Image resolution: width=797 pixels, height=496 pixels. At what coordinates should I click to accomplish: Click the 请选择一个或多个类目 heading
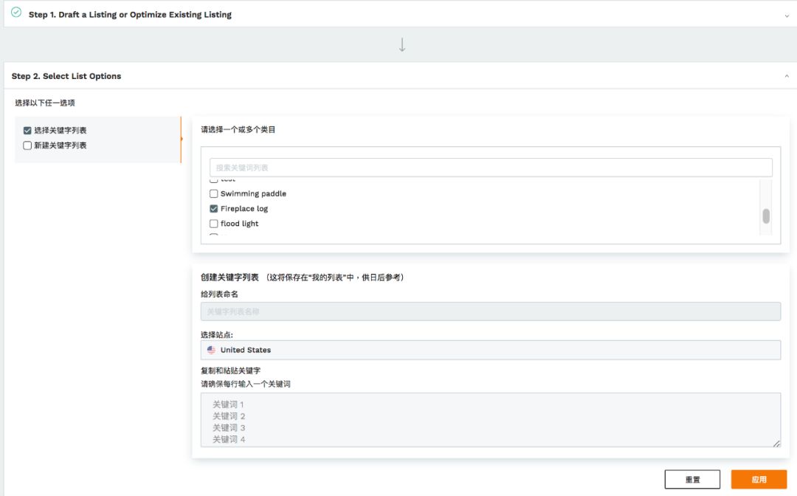tap(238, 130)
